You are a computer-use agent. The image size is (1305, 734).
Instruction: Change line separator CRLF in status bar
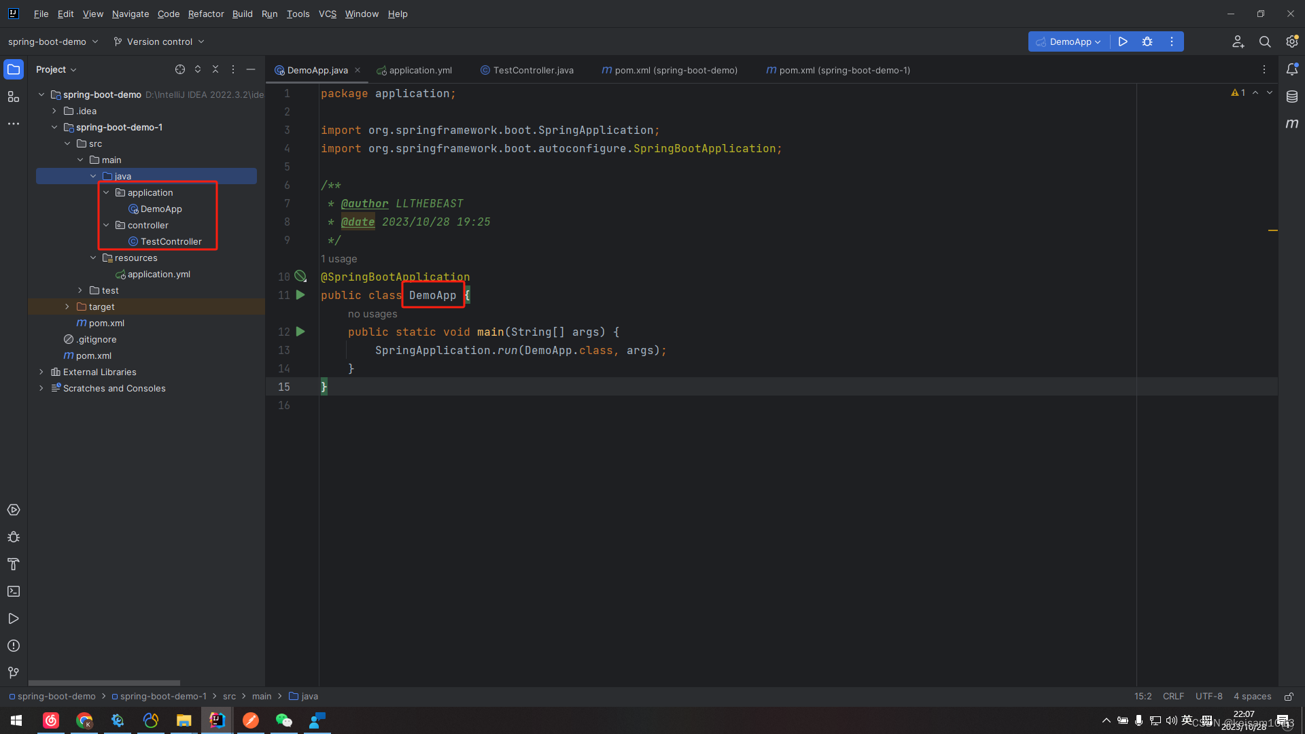(x=1173, y=697)
